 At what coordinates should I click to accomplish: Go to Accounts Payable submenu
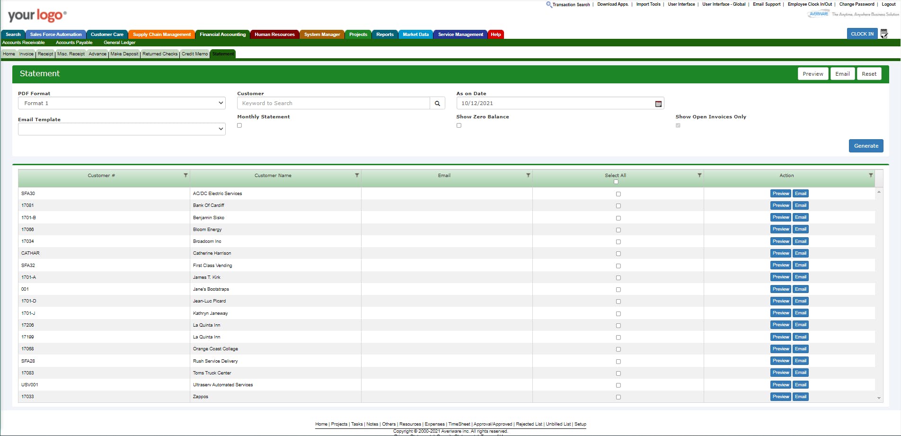point(74,43)
